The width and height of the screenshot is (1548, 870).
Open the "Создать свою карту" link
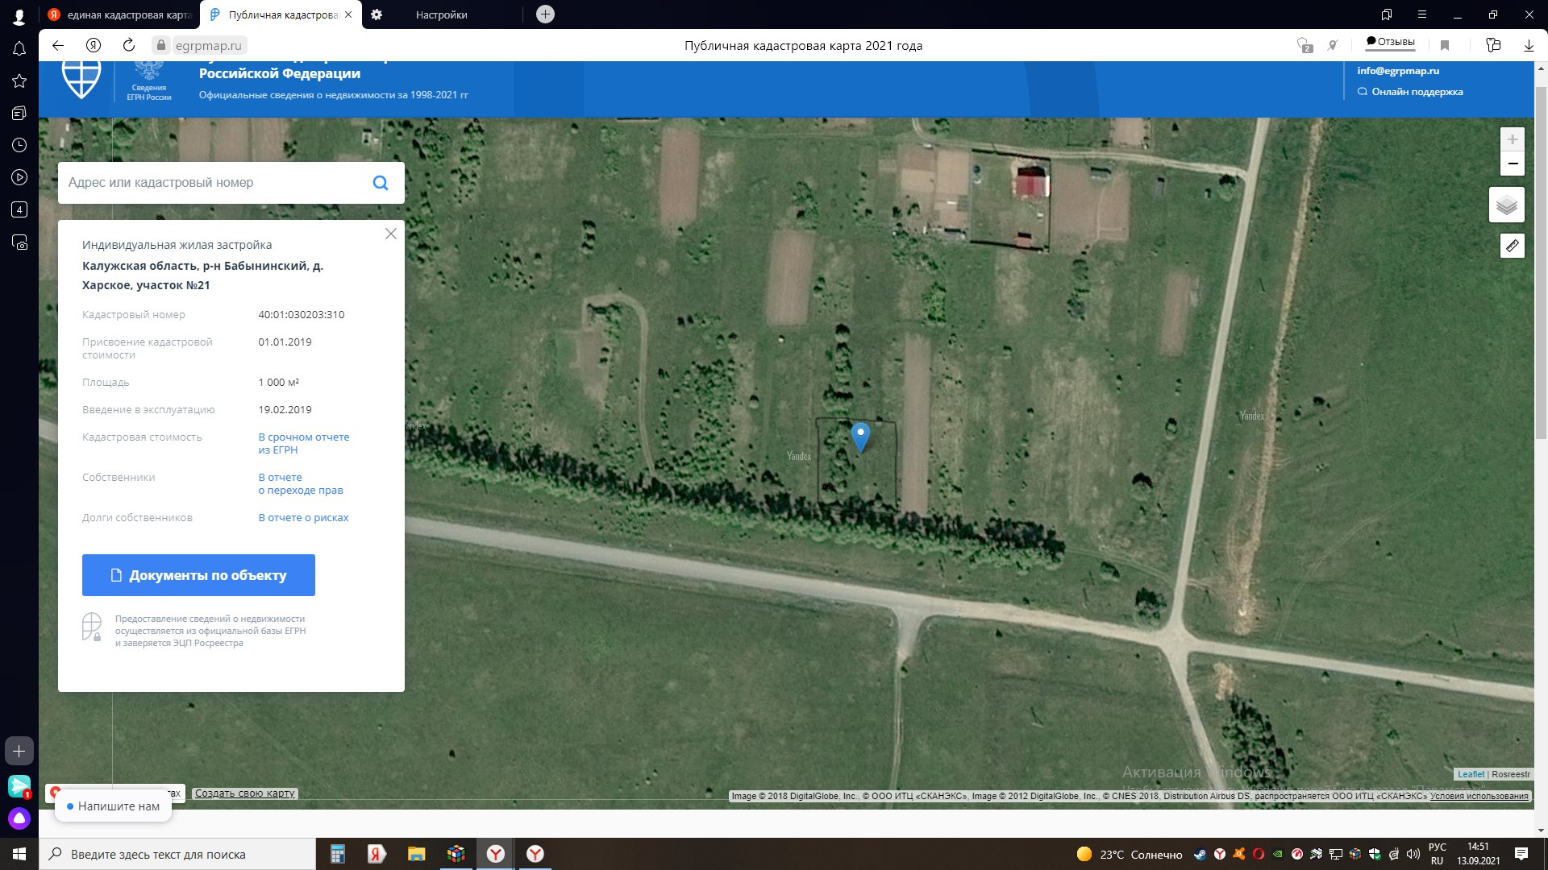point(245,793)
